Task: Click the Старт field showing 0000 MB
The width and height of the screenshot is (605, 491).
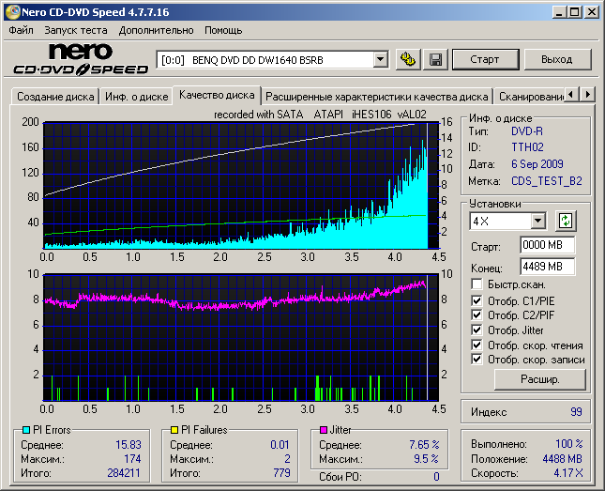Action: (x=547, y=245)
